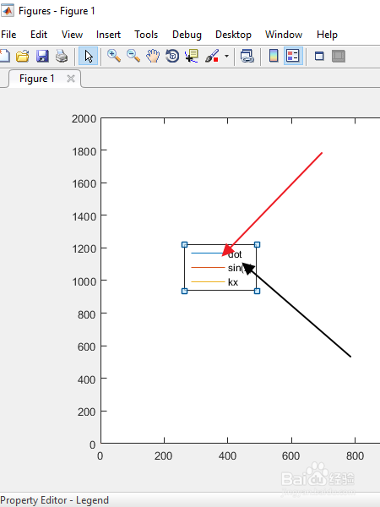Open the Help menu
This screenshot has width=380, height=507.
(327, 35)
